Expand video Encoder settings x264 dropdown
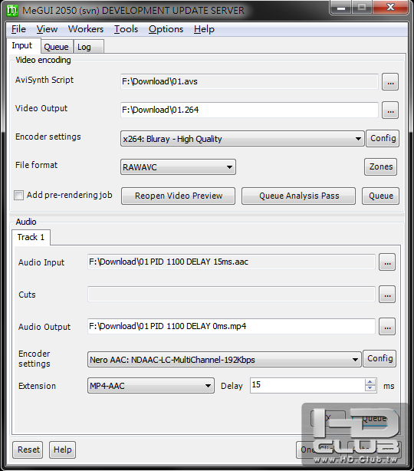The image size is (414, 471). 242,139
